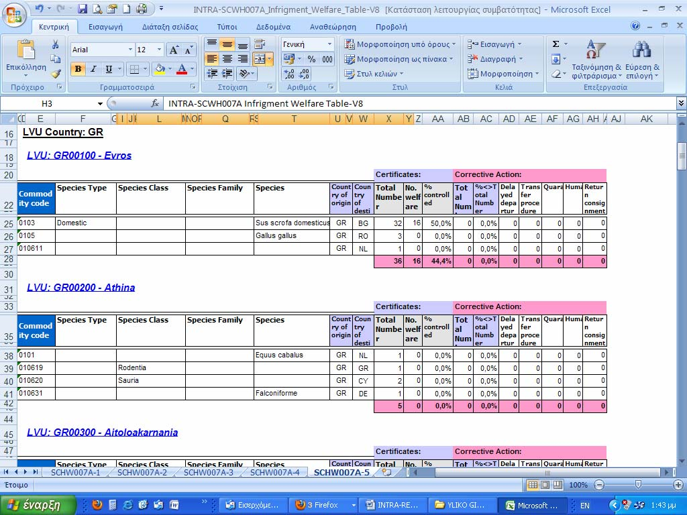Image resolution: width=687 pixels, height=515 pixels.
Task: Switch to the SCHW007A-3 sheet tab
Action: 209,472
